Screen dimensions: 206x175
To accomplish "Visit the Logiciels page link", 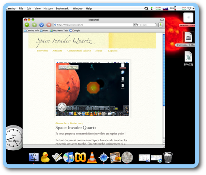I will (x=112, y=51).
